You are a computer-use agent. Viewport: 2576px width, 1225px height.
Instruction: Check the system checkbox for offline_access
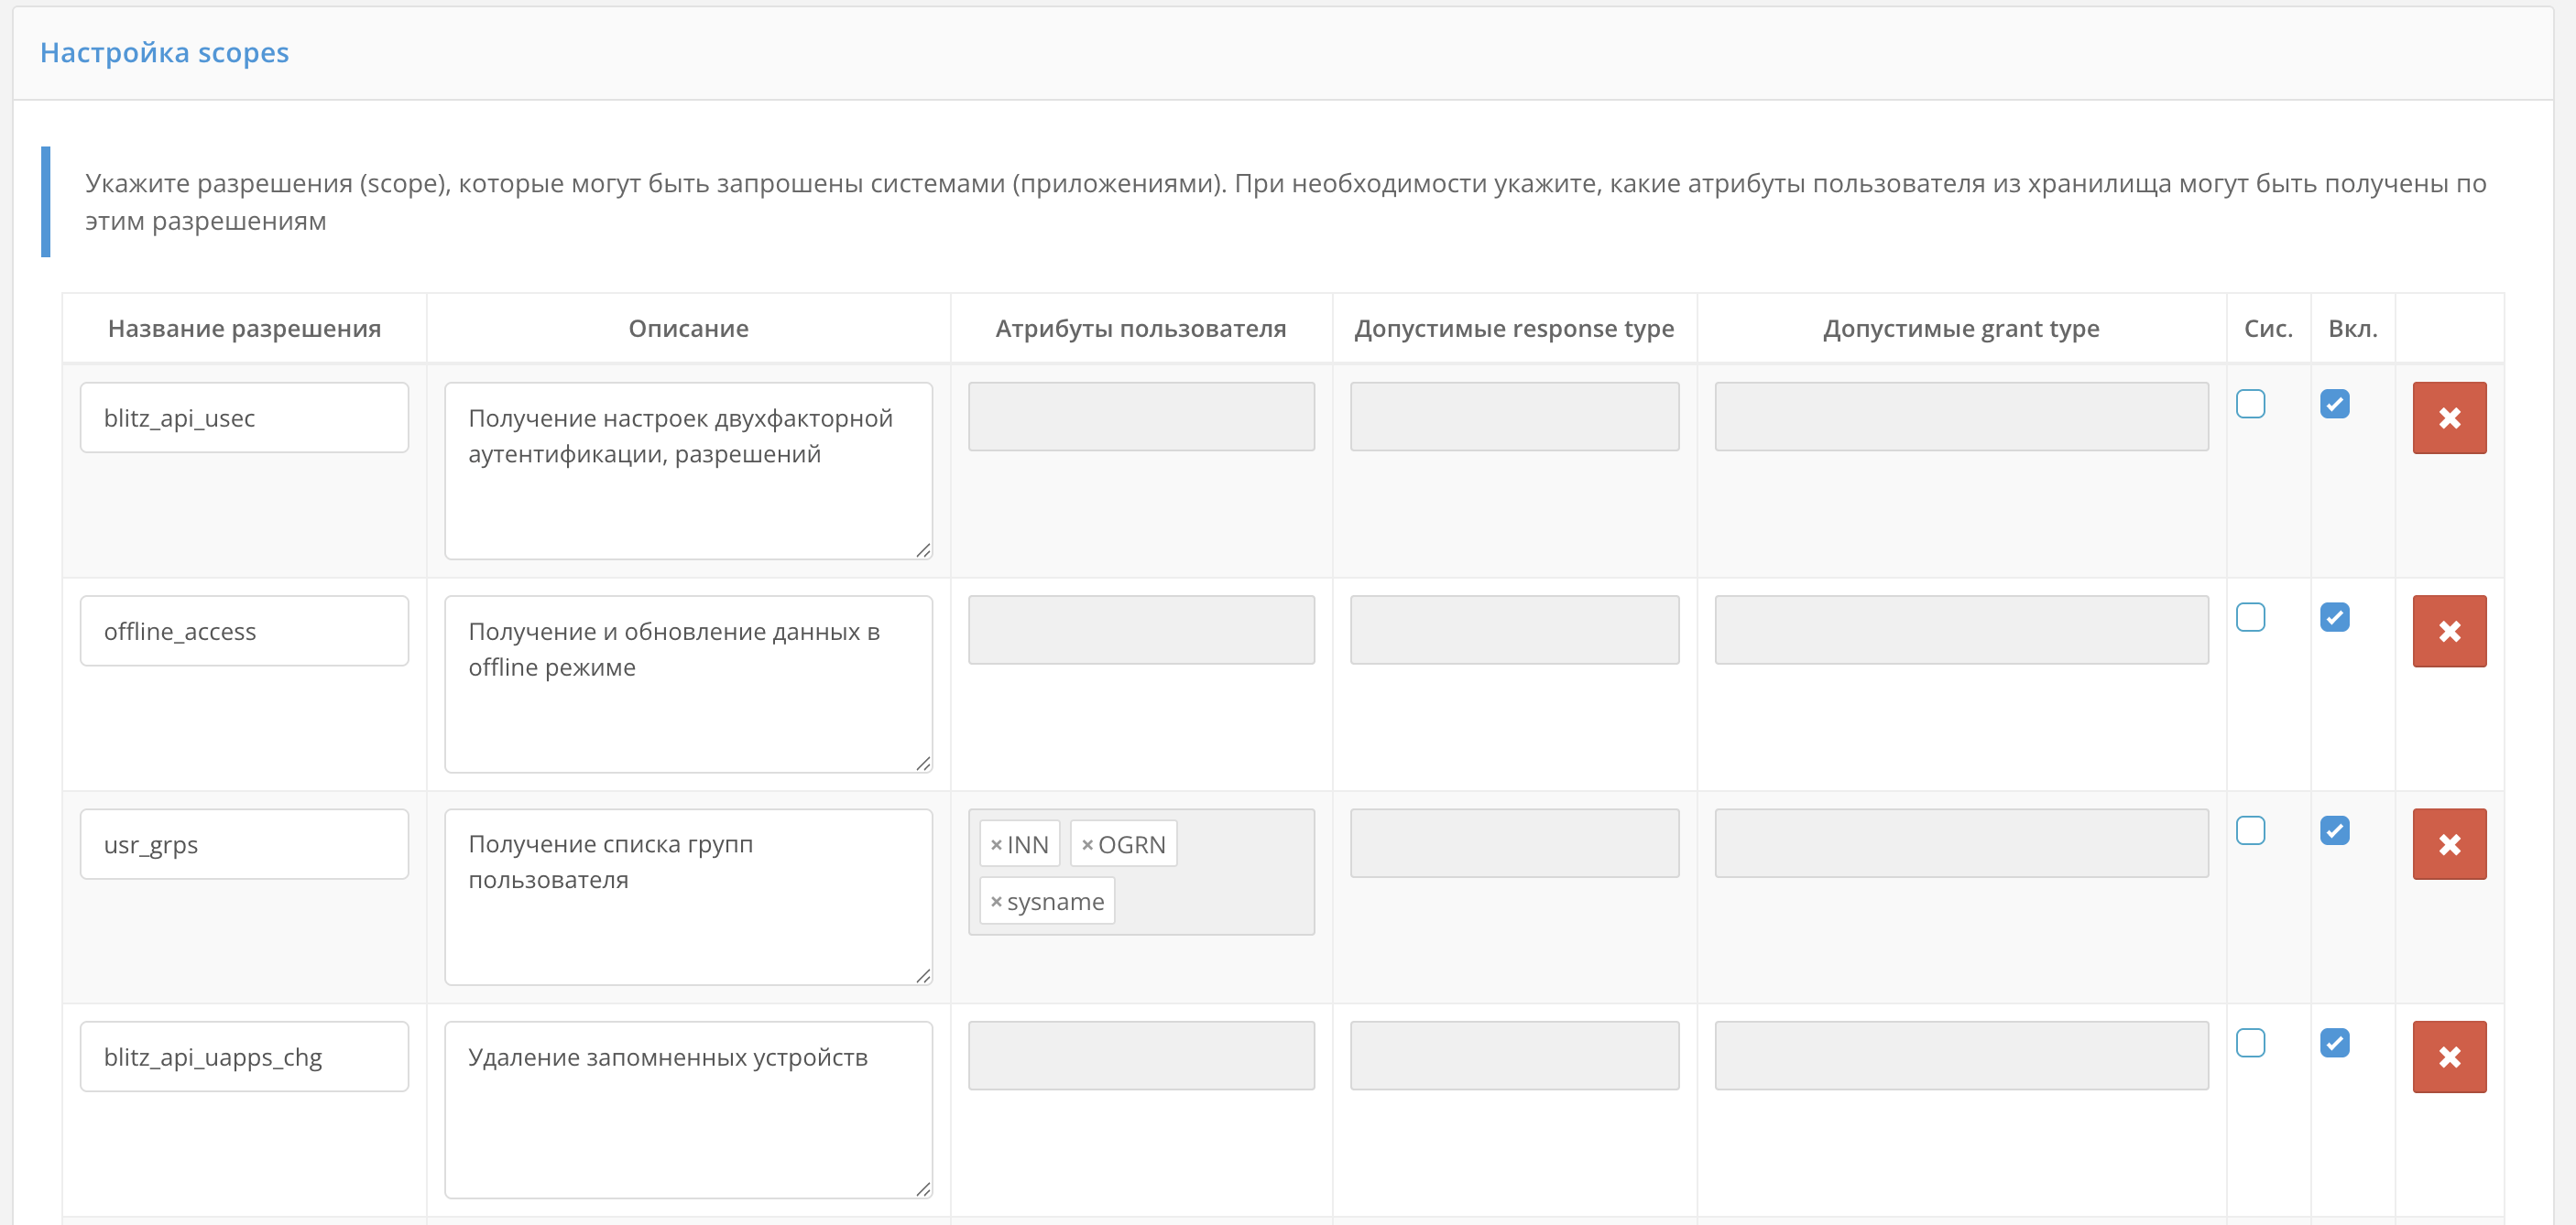coord(2250,617)
